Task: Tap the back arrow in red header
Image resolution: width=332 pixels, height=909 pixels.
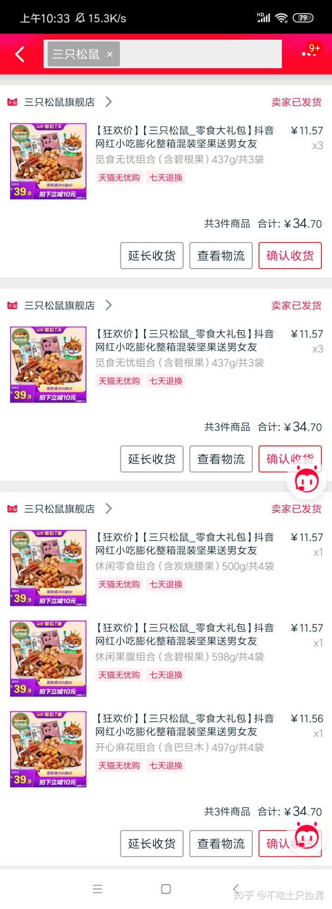Action: pyautogui.click(x=20, y=54)
